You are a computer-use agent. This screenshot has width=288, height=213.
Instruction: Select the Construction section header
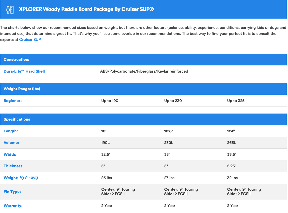(17, 60)
